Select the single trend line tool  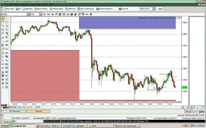coord(3,26)
